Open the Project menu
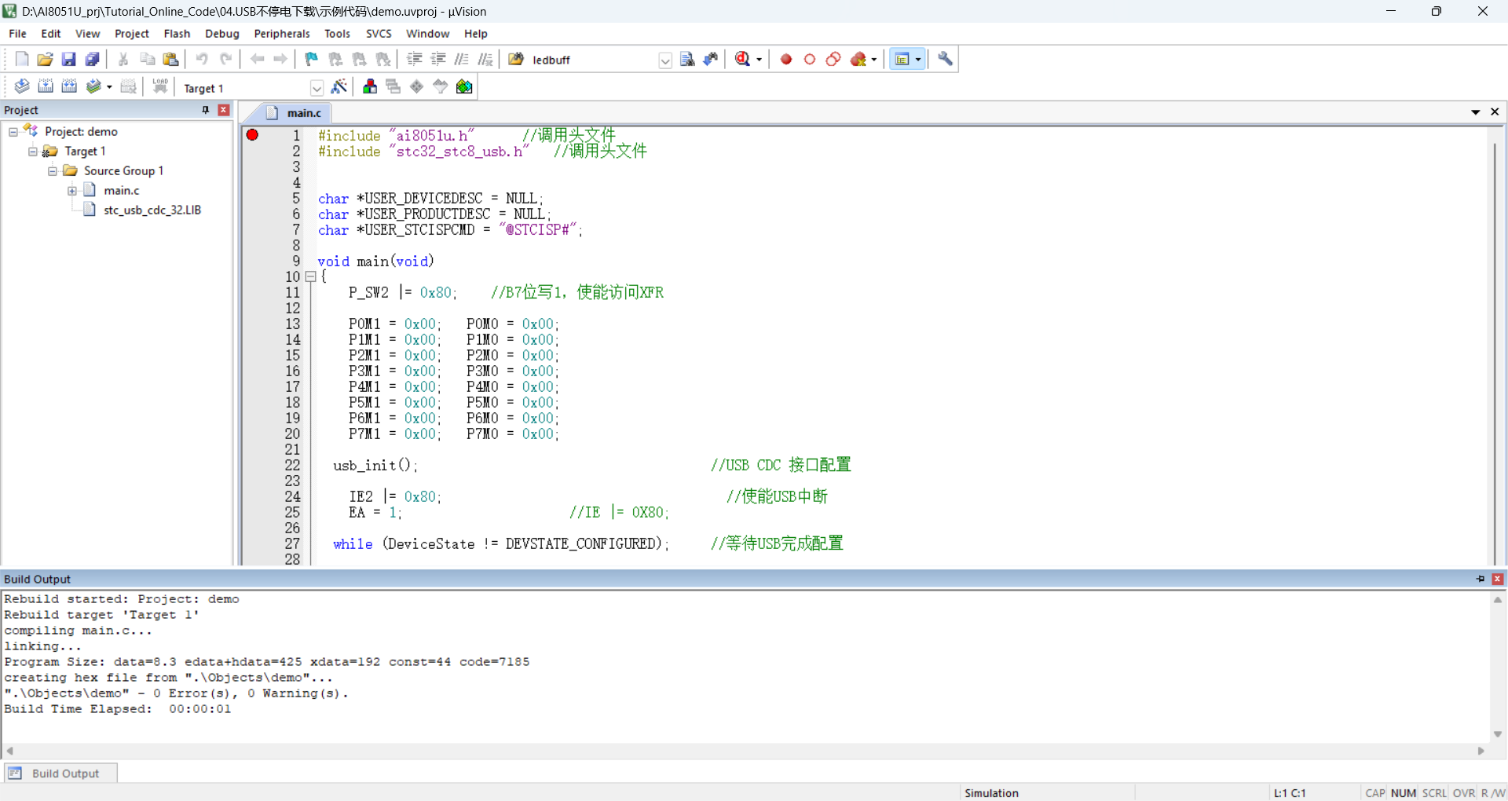Screen dimensions: 1508x801 (x=132, y=34)
